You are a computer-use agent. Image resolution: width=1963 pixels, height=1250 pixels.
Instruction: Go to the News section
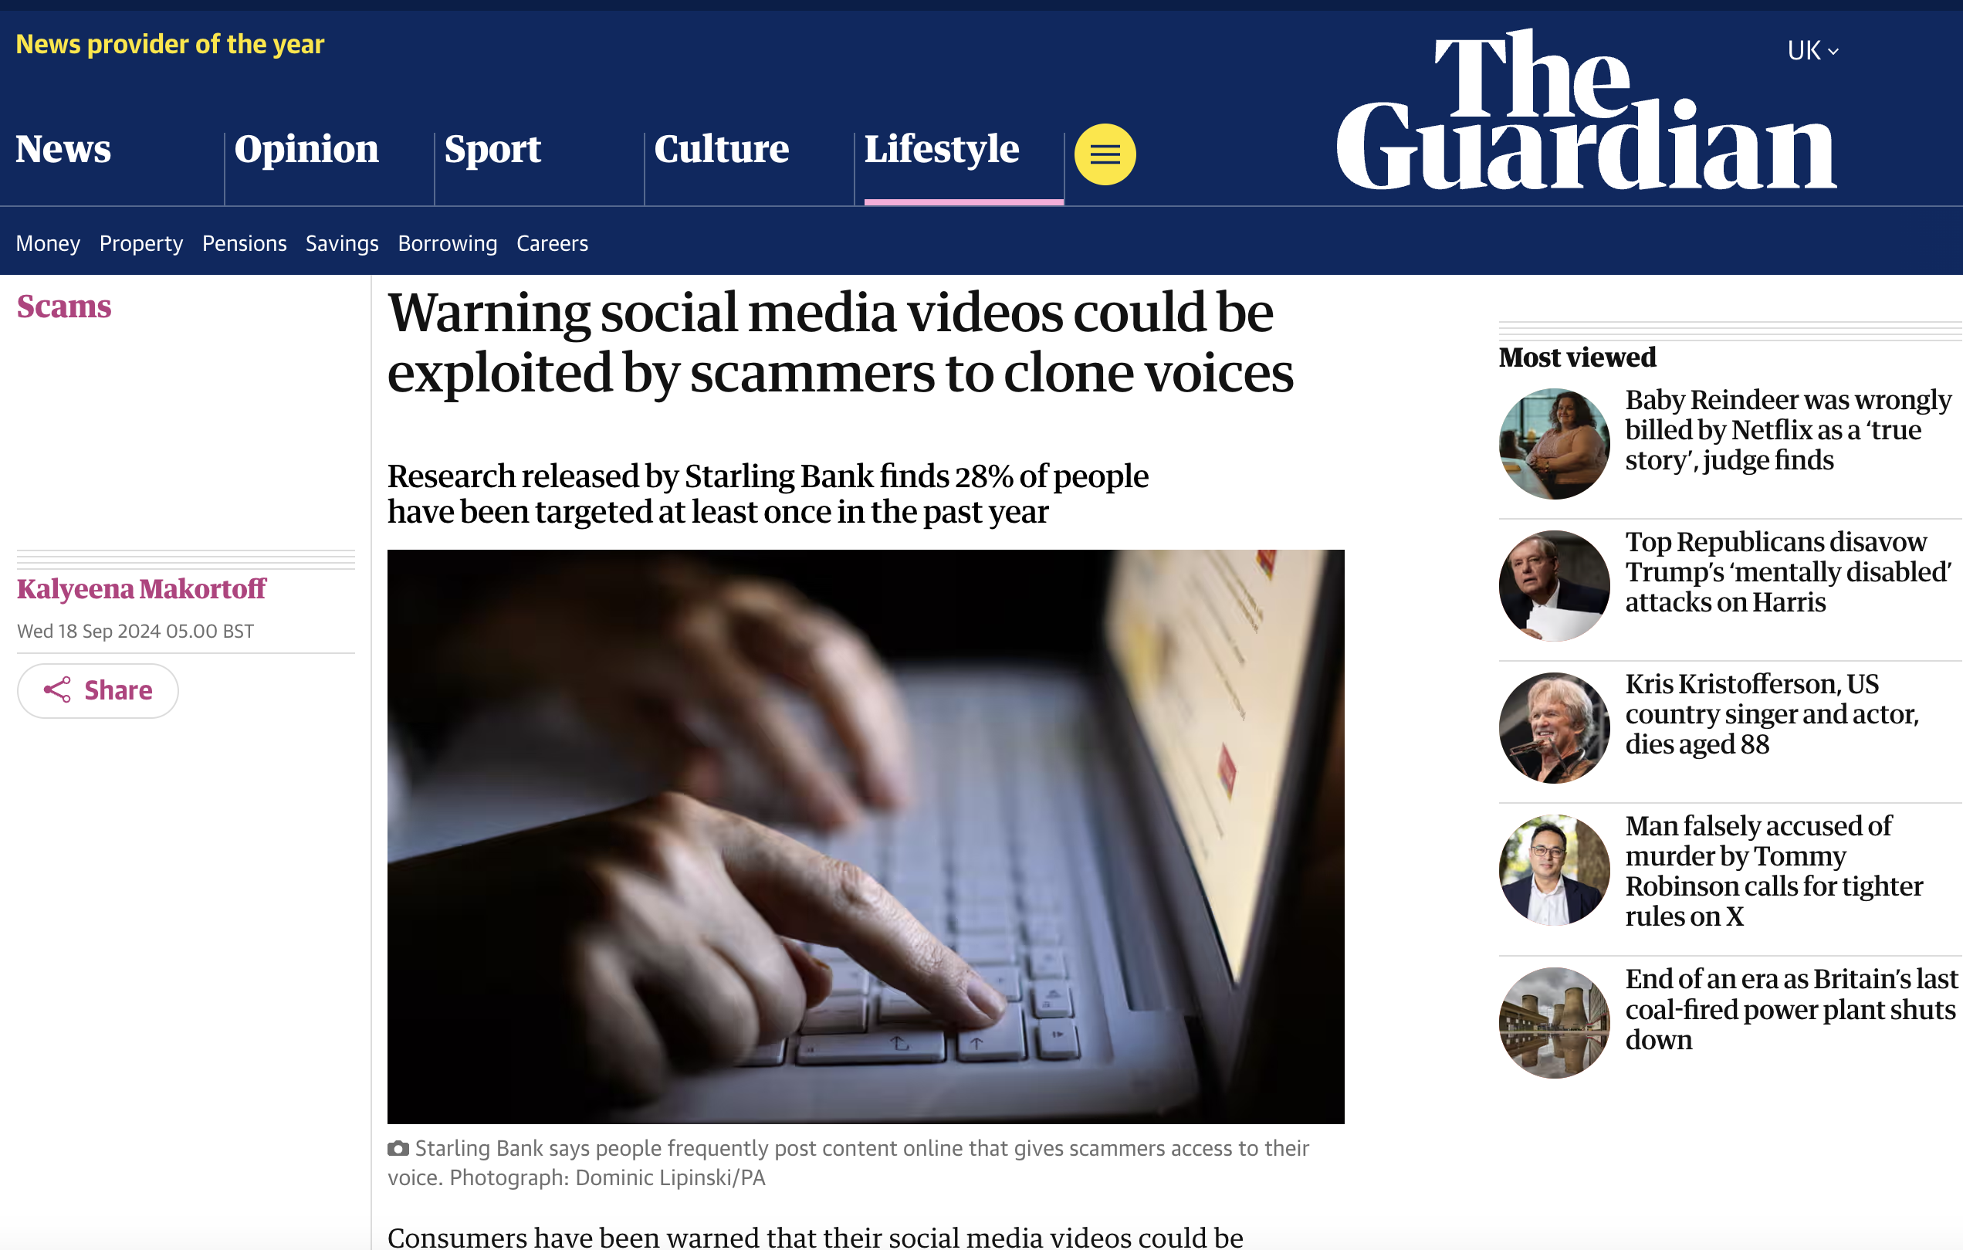click(x=63, y=149)
